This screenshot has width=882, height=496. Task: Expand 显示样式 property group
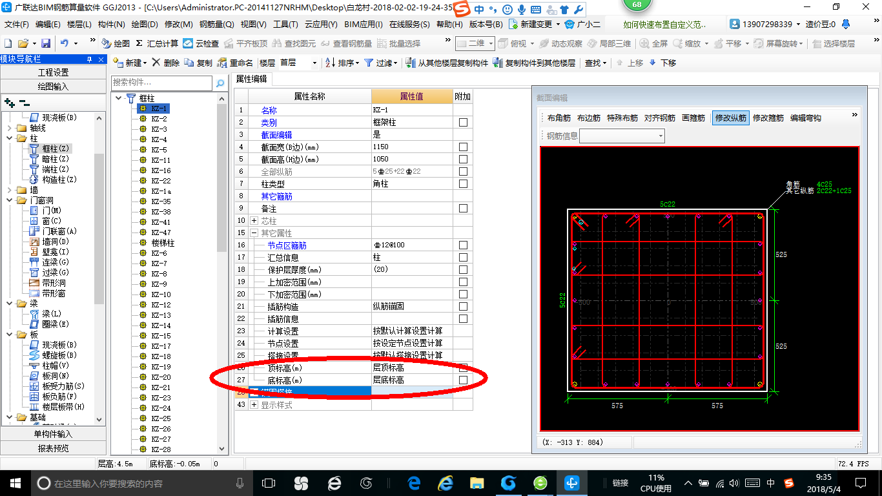pos(254,405)
